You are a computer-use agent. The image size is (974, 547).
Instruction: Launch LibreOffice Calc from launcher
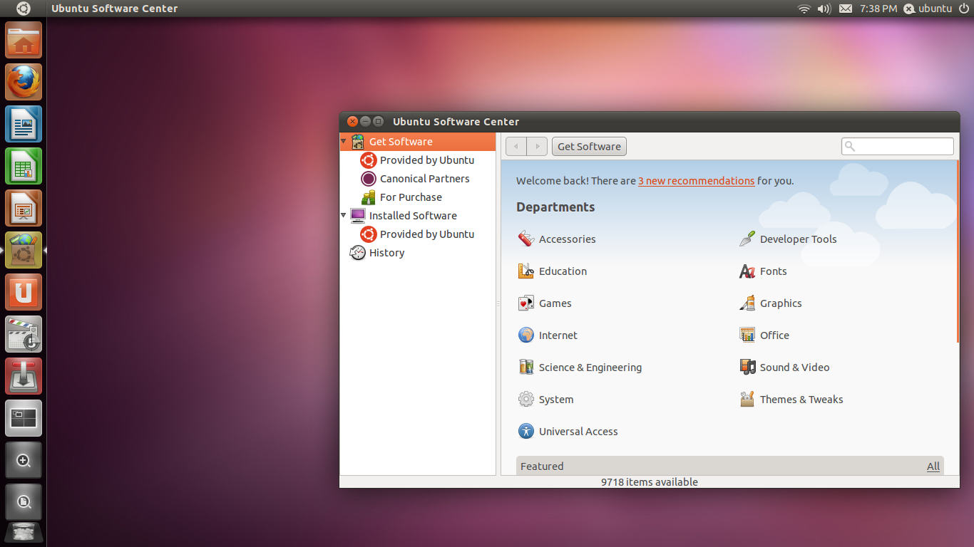(24, 166)
